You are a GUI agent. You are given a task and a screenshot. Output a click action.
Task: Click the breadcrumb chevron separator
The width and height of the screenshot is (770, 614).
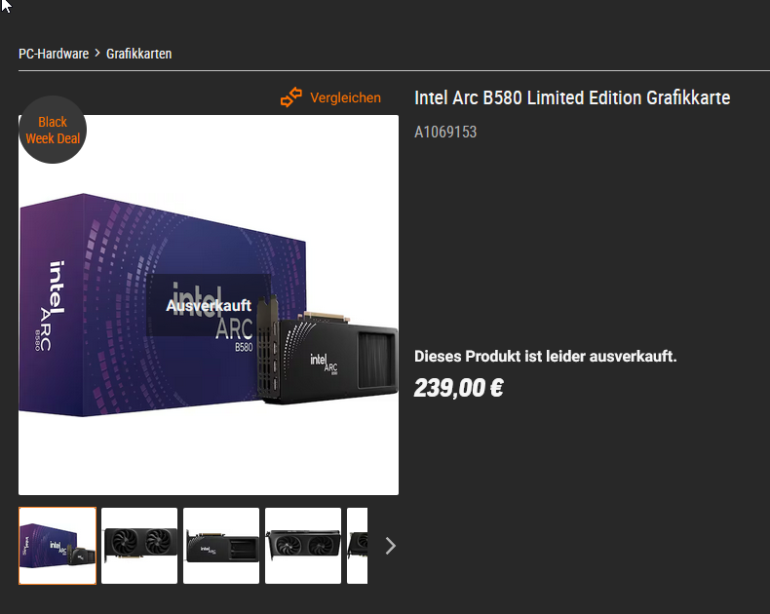pyautogui.click(x=97, y=53)
